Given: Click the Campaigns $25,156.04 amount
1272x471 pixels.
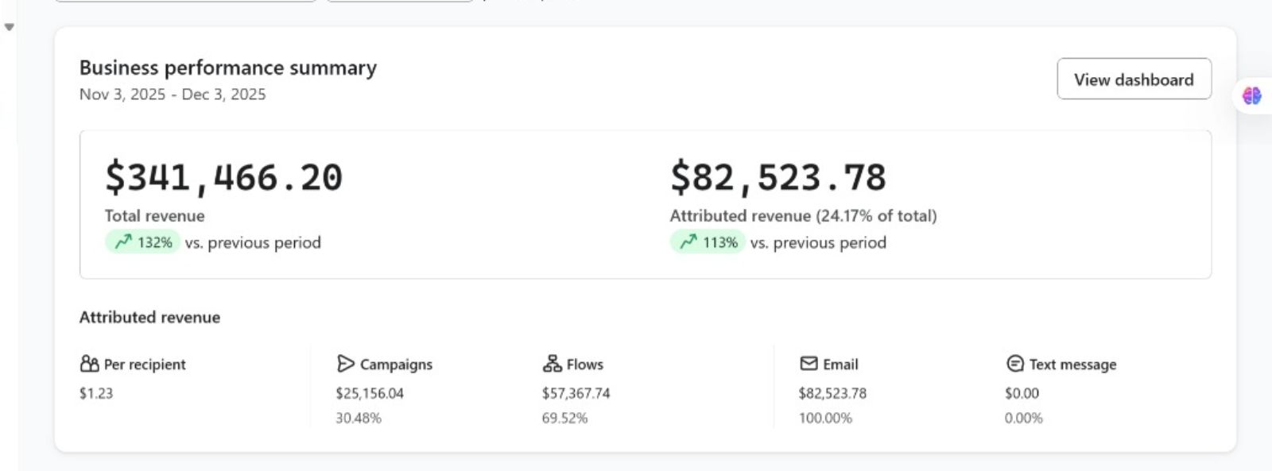Looking at the screenshot, I should pos(370,393).
